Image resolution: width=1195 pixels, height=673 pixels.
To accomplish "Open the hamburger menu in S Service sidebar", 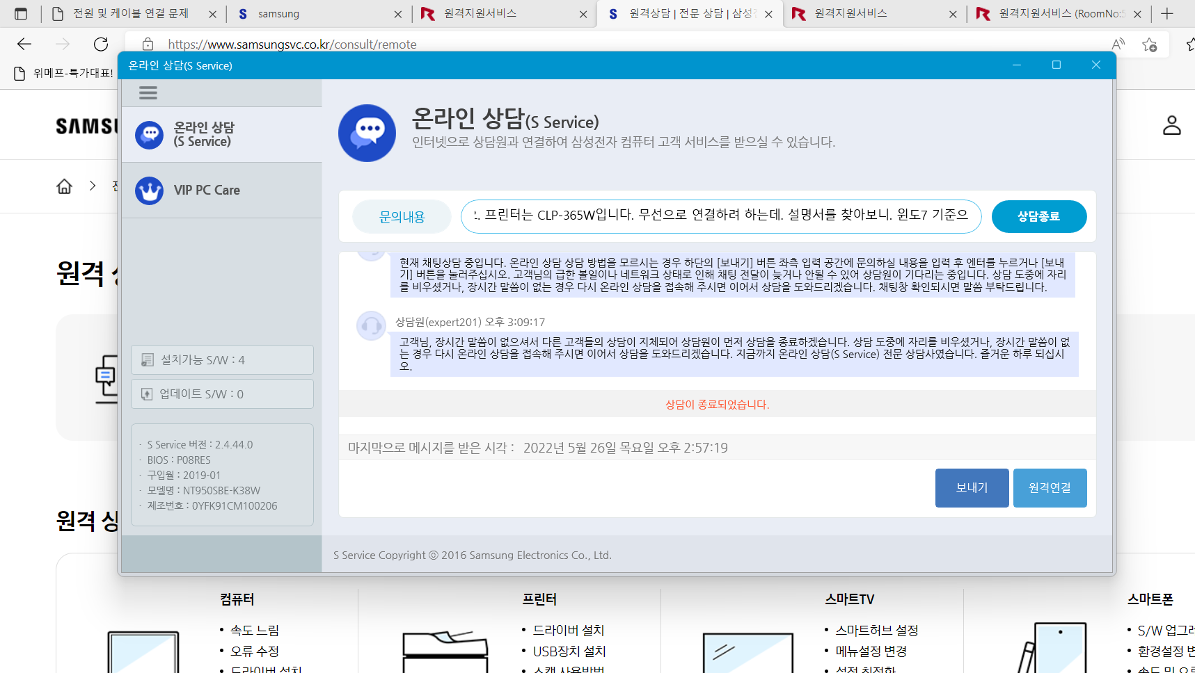I will [148, 92].
